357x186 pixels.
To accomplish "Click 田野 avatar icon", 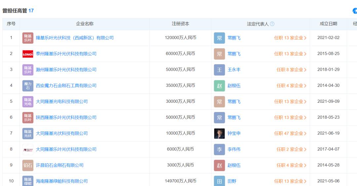I will 219,181.
